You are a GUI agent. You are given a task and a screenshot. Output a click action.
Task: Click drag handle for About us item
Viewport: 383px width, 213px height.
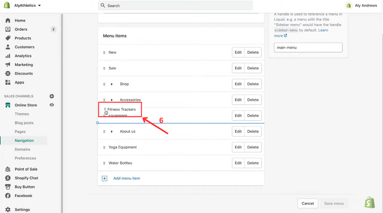[x=104, y=131]
